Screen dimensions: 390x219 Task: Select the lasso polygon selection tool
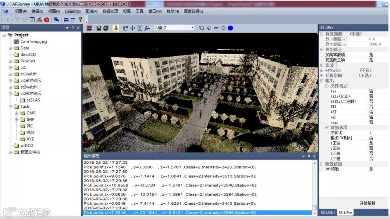(209, 28)
